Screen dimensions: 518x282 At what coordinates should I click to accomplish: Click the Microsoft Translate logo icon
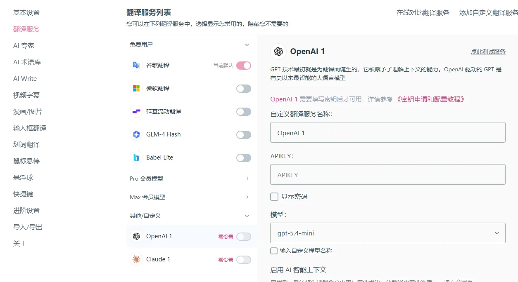click(136, 88)
